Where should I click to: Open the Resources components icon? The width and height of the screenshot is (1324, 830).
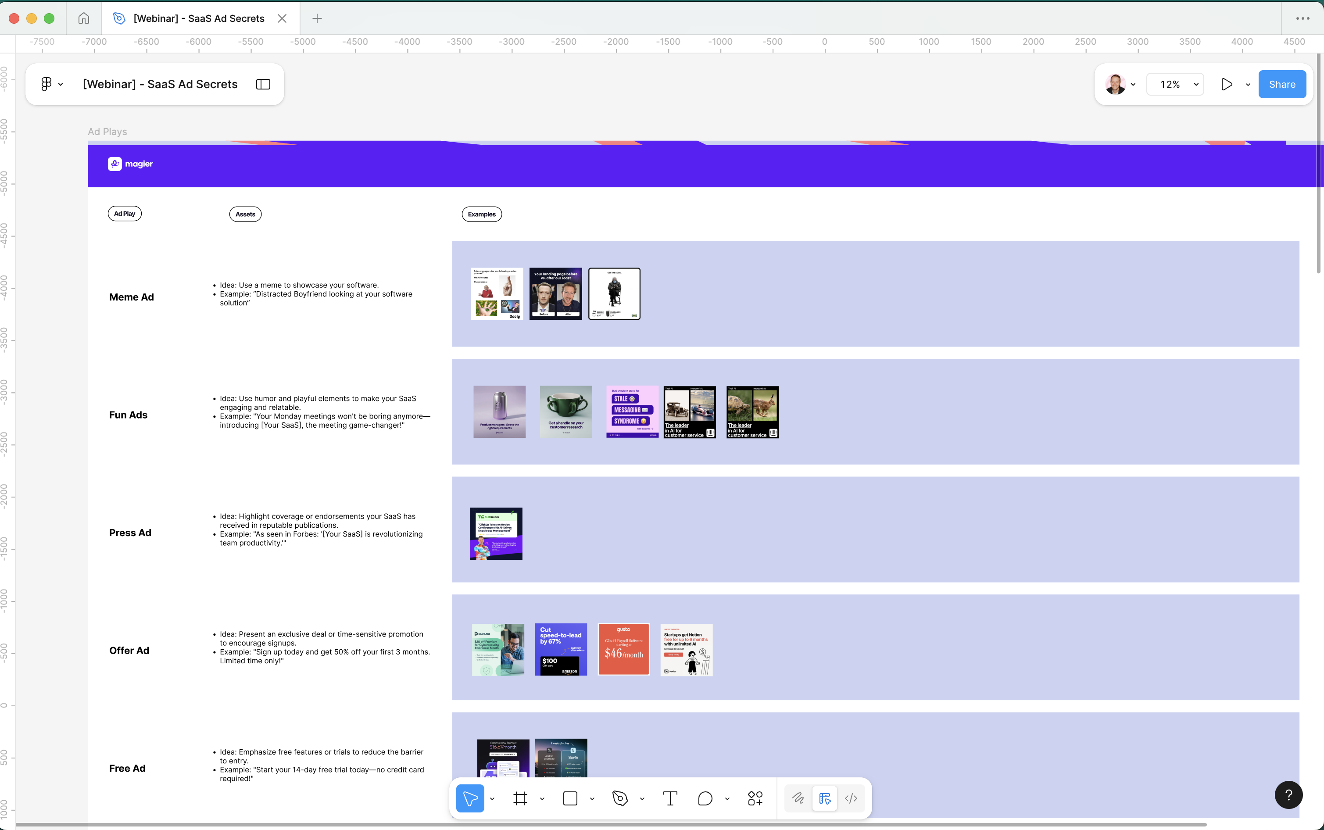[755, 798]
